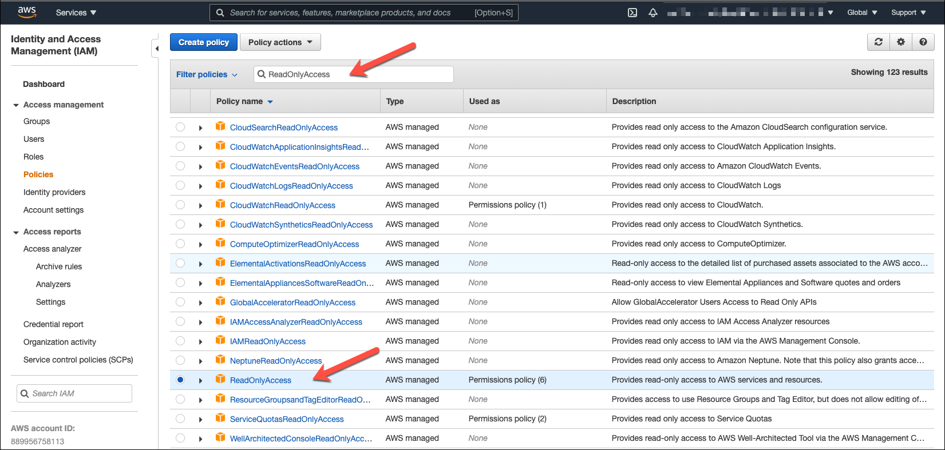Image resolution: width=945 pixels, height=450 pixels.
Task: Click the ReadOnlyAccess policy filter search field
Action: (x=354, y=74)
